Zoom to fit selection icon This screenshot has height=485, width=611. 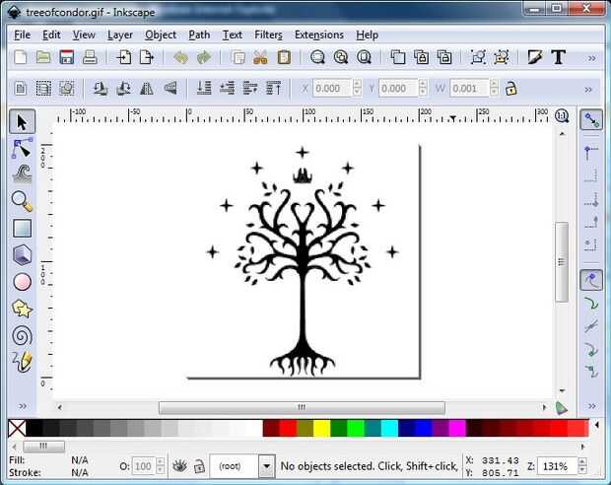coord(317,57)
